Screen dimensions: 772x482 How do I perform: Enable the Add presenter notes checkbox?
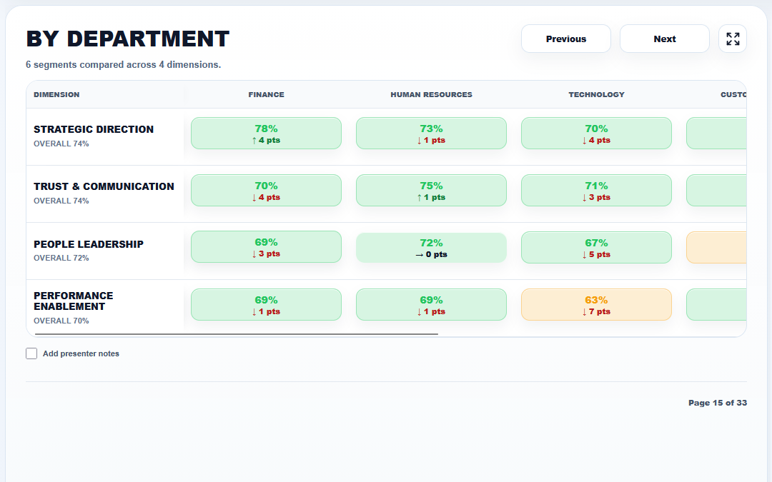pyautogui.click(x=31, y=353)
